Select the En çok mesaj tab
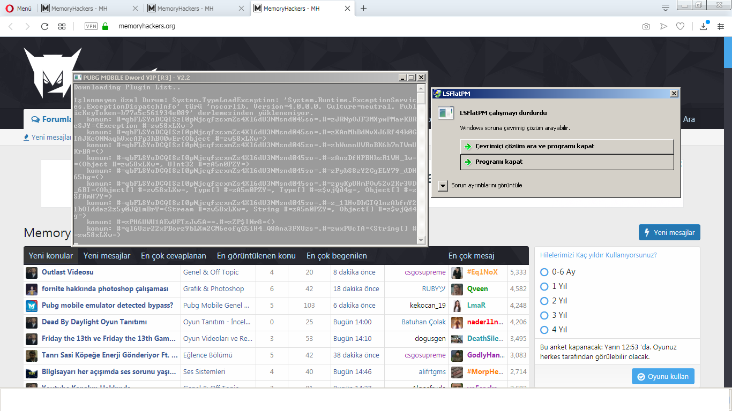The height and width of the screenshot is (411, 732). click(x=472, y=256)
